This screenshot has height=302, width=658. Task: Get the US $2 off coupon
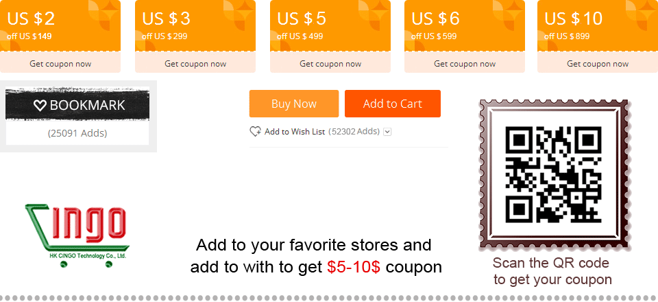pos(60,64)
